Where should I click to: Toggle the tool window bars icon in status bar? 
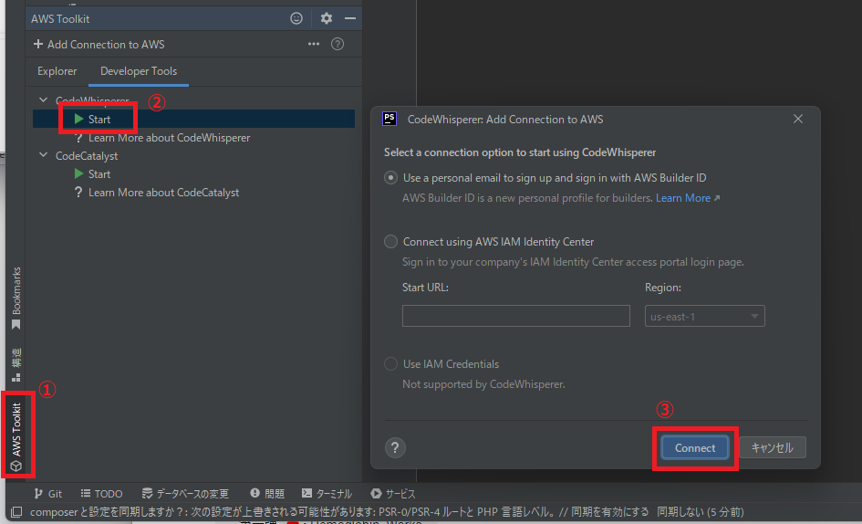point(16,512)
